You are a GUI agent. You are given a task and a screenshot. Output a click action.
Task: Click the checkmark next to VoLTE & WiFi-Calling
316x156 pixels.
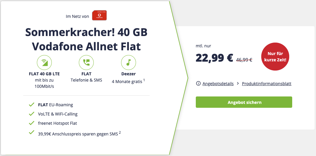pos(32,114)
